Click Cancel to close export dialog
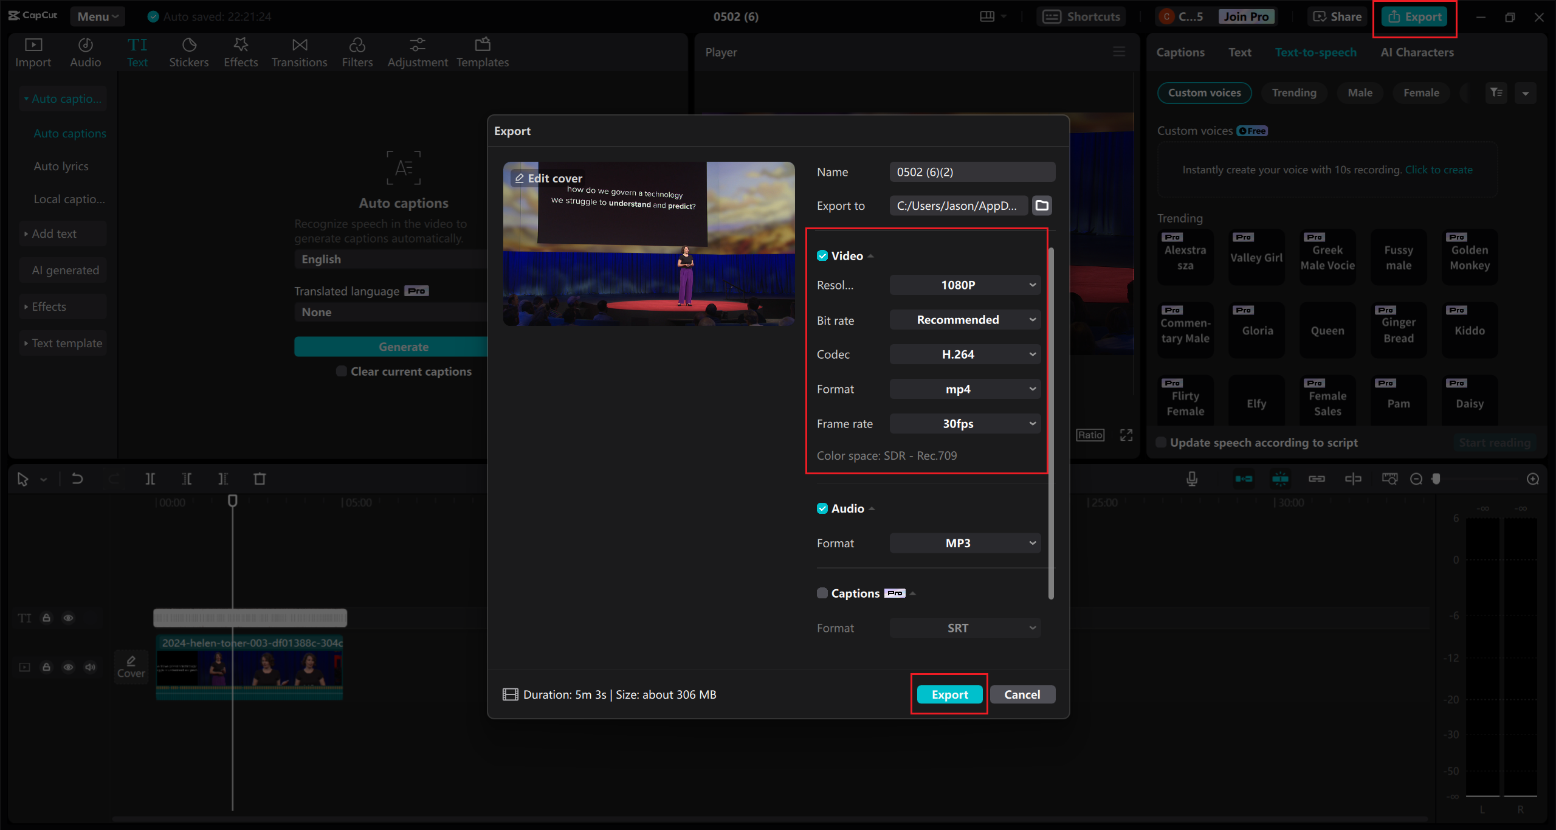The width and height of the screenshot is (1556, 830). pos(1022,694)
